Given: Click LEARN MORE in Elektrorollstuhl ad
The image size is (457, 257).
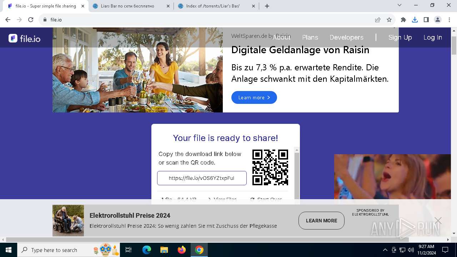Looking at the screenshot, I should [x=321, y=221].
